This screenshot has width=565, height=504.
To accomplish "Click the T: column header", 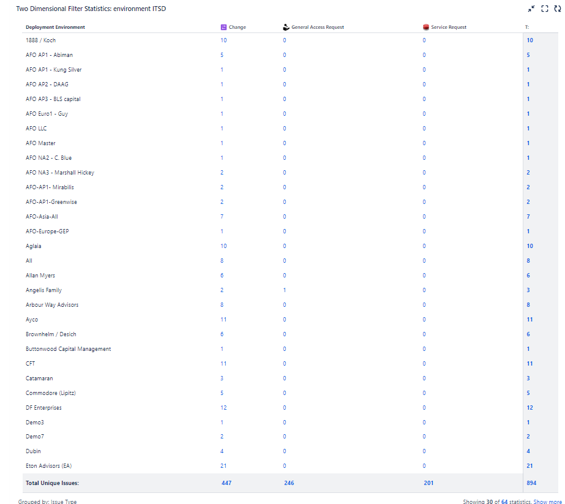I will click(527, 28).
